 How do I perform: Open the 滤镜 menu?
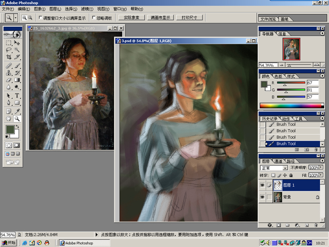(x=87, y=9)
